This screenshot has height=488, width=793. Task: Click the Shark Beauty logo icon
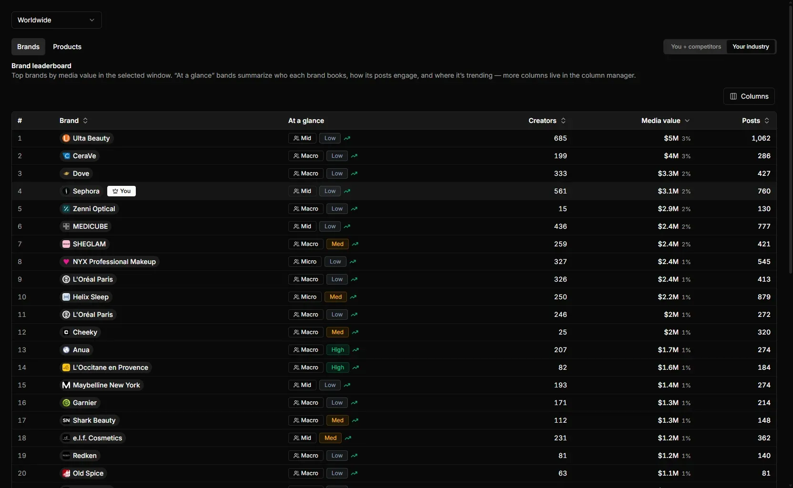(66, 420)
